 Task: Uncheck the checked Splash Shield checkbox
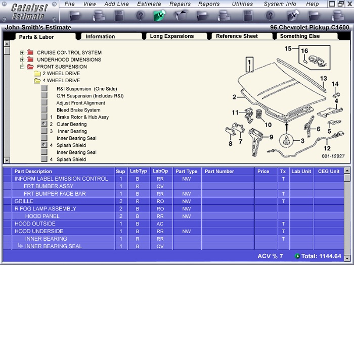pos(44,145)
